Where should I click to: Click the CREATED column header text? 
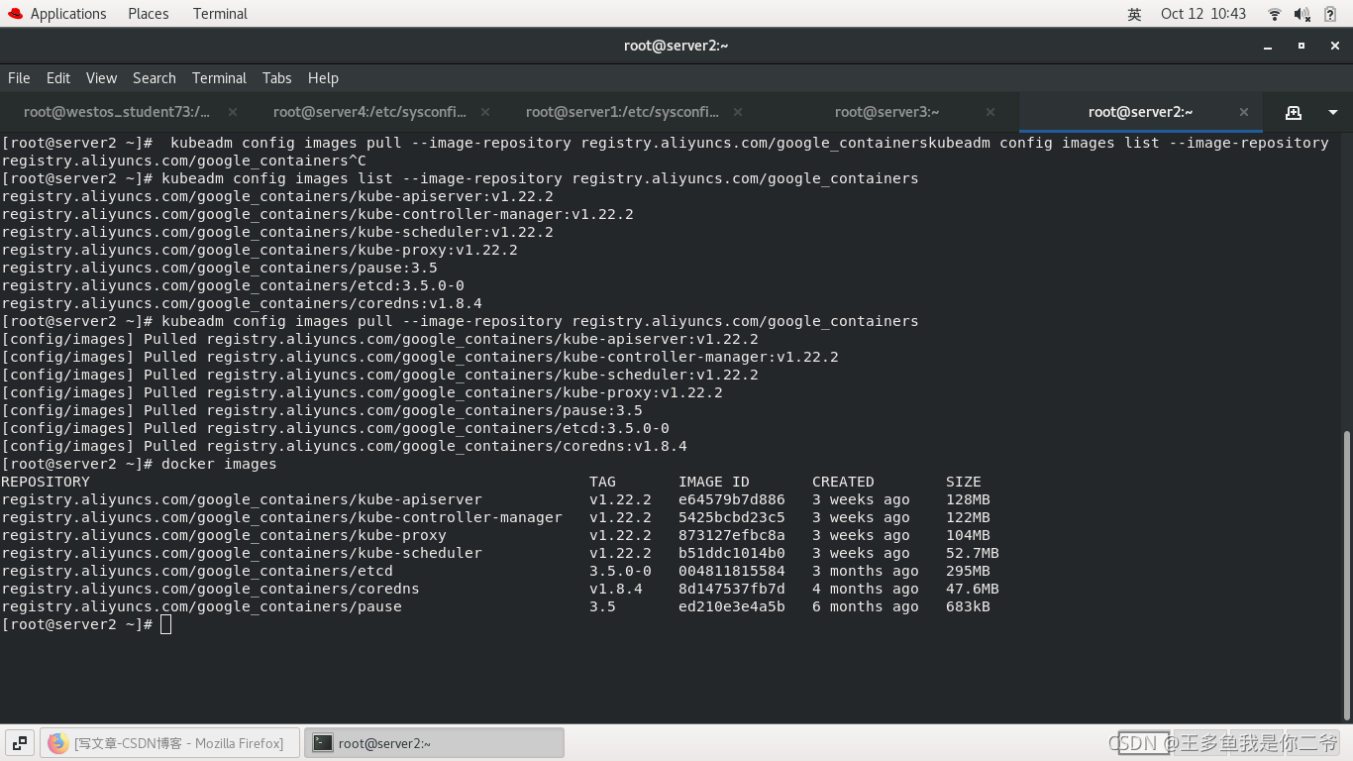pos(843,482)
